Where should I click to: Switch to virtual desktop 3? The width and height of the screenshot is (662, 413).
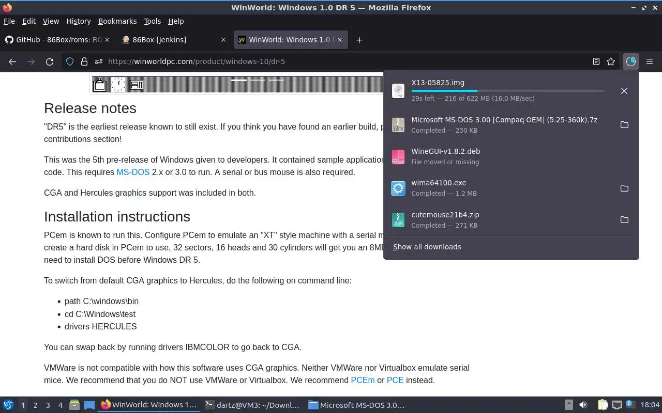click(48, 405)
